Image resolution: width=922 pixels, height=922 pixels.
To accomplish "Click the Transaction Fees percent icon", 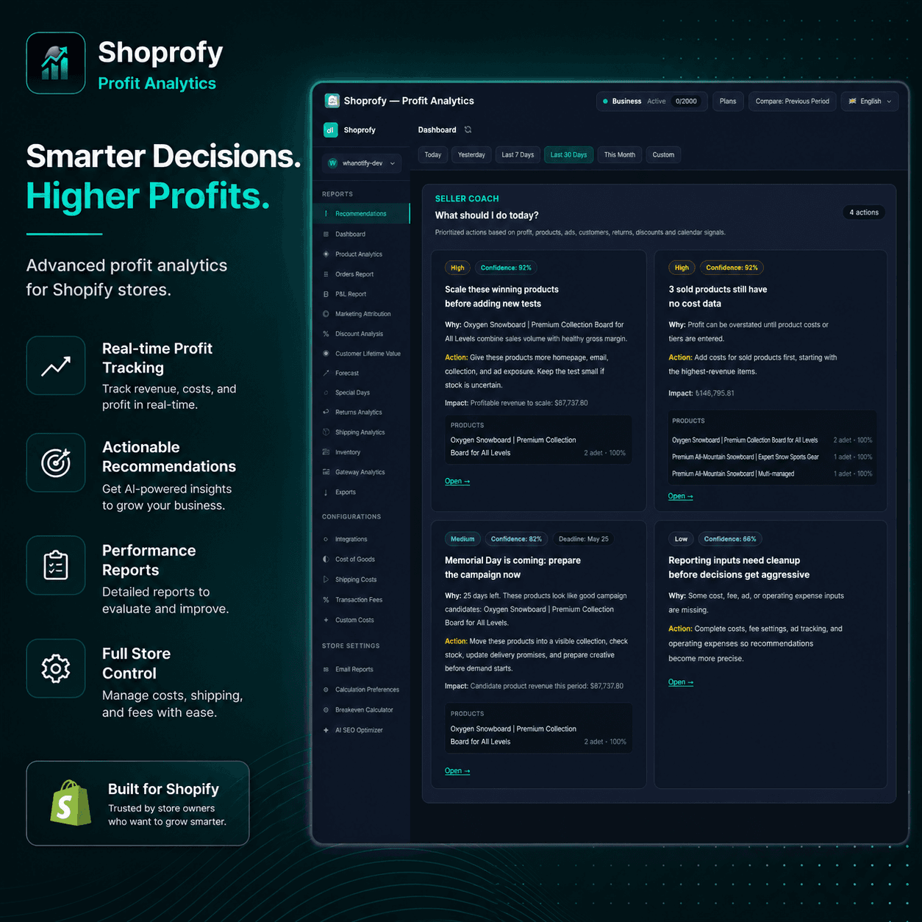I will (326, 600).
